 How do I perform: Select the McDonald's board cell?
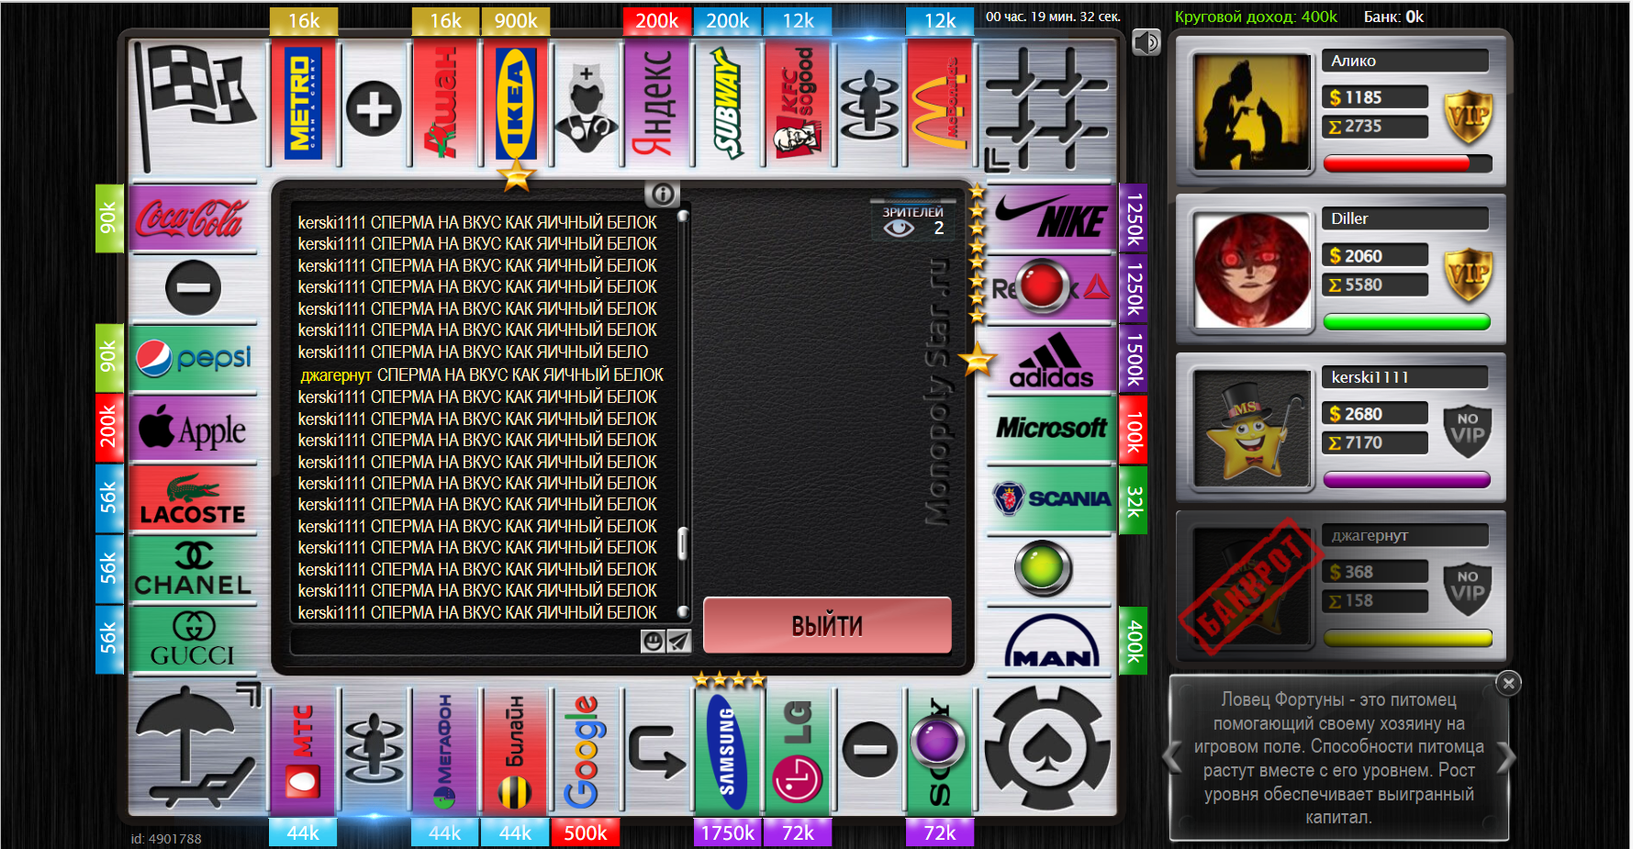939,103
